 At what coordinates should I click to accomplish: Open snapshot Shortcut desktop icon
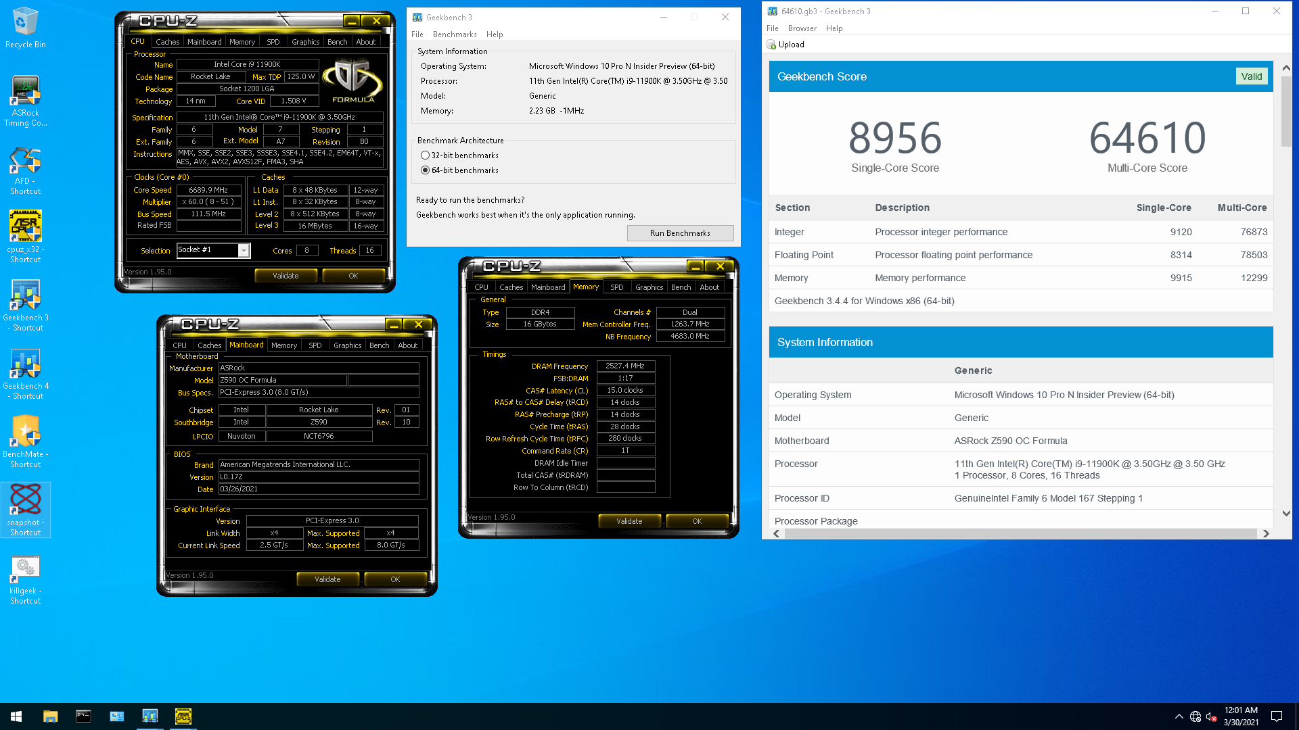point(26,510)
